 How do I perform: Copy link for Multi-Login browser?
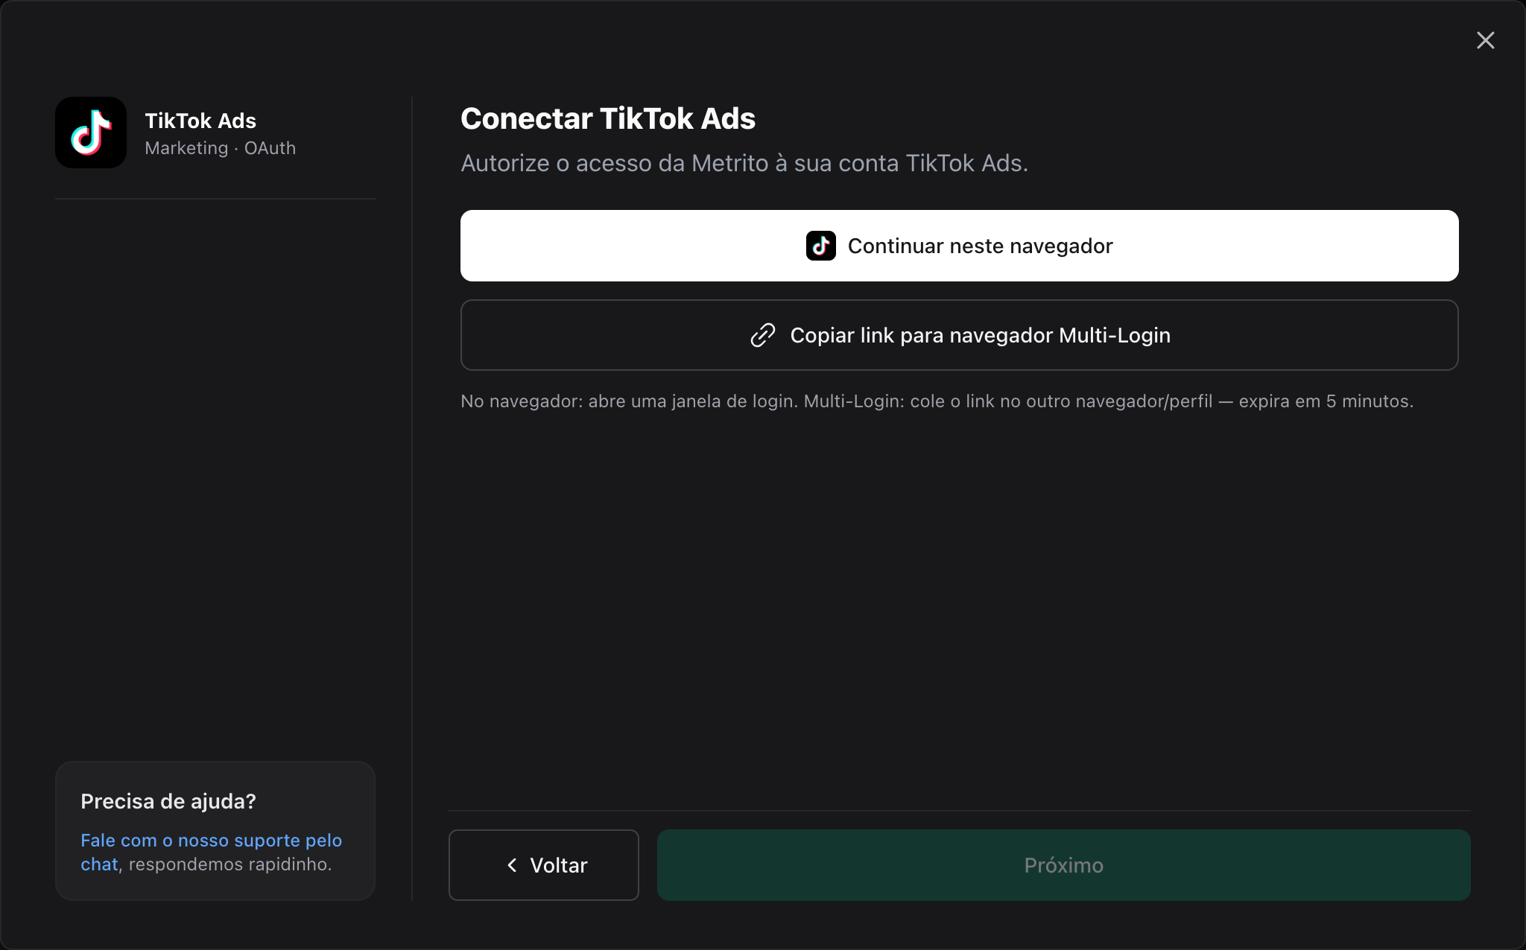(959, 335)
